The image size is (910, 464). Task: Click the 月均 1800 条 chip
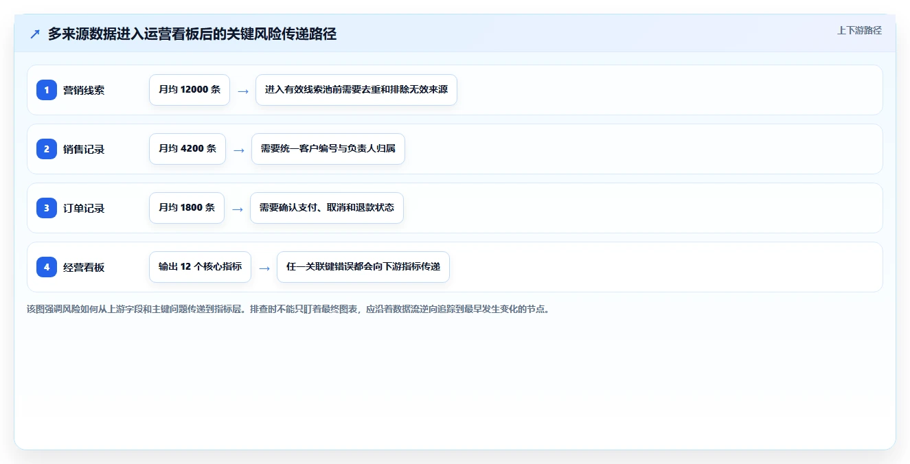187,208
